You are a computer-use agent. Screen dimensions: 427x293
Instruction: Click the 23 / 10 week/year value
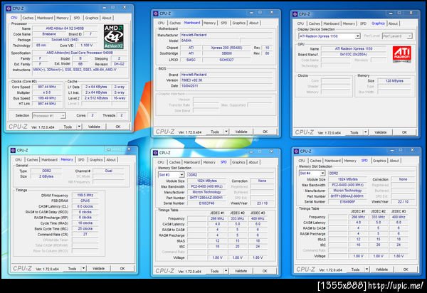262,203
